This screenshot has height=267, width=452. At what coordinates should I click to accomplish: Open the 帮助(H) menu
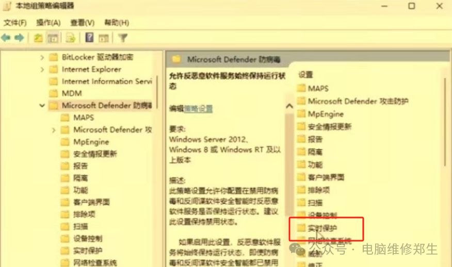click(117, 23)
